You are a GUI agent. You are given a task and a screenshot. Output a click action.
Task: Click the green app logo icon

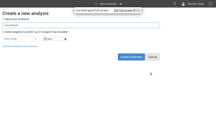click(96, 4)
